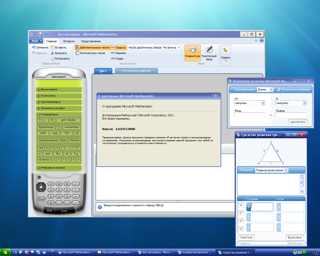The image size is (320, 256).
Task: Toggle Градусы in the triangle solver status bar
Action: pyautogui.click(x=244, y=243)
